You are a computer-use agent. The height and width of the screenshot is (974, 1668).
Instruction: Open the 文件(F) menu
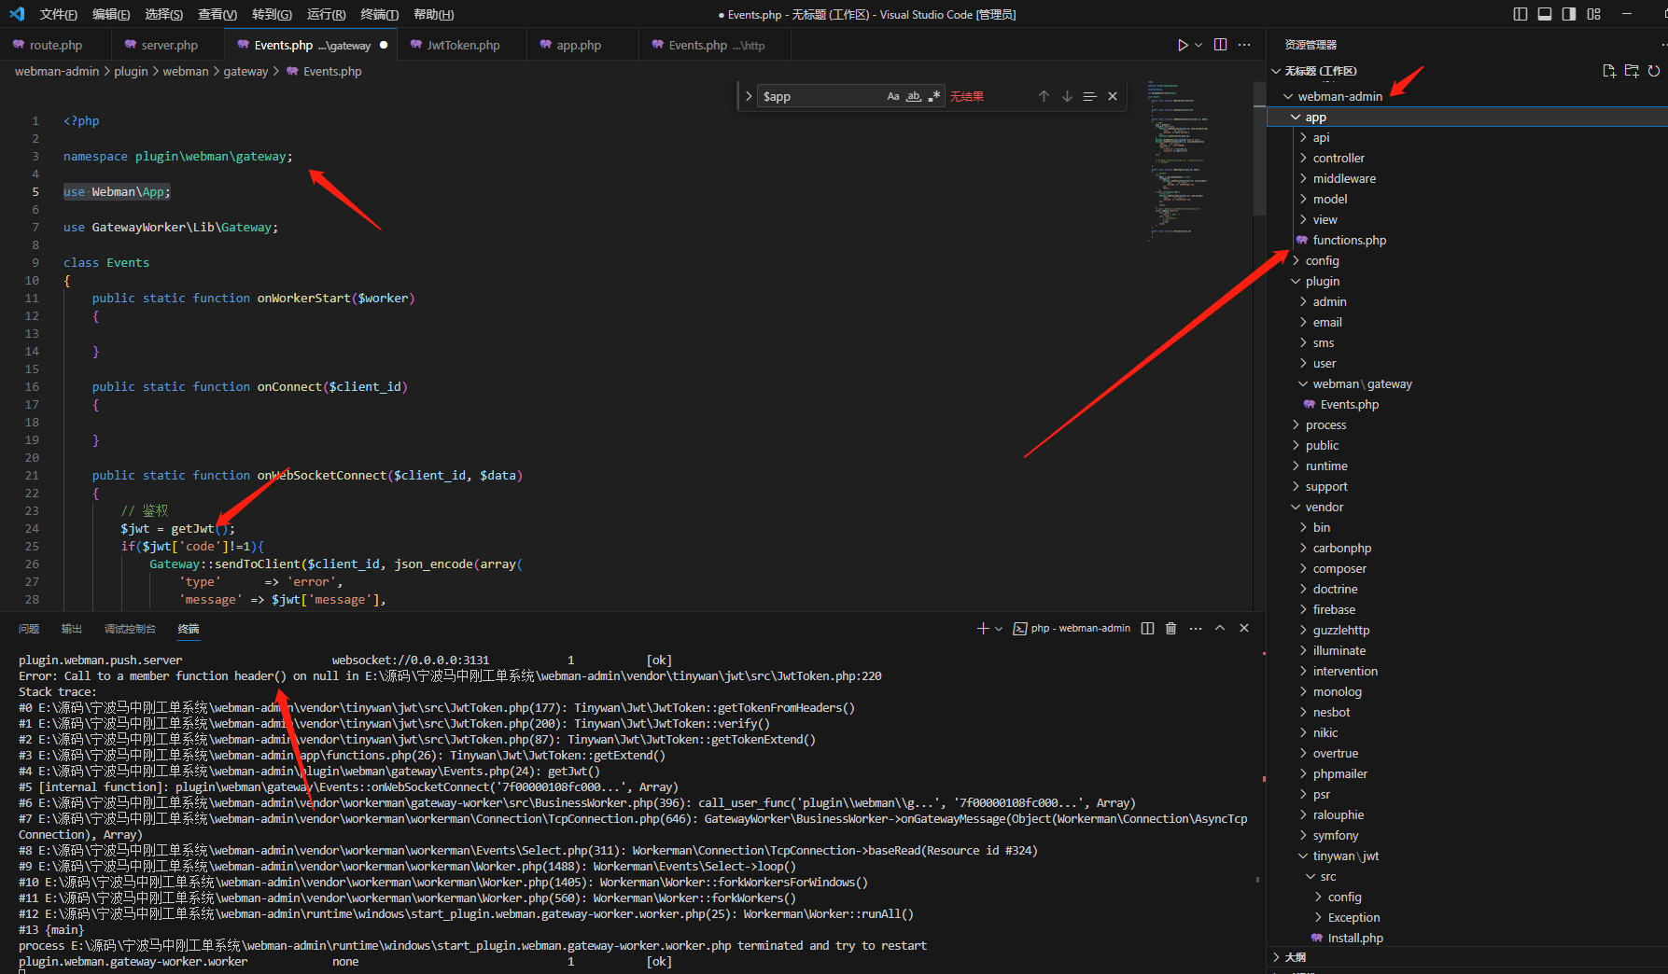click(58, 14)
